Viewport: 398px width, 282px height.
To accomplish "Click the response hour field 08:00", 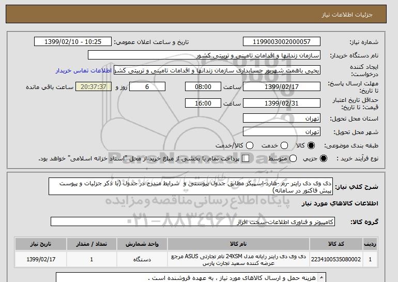I will [203, 86].
